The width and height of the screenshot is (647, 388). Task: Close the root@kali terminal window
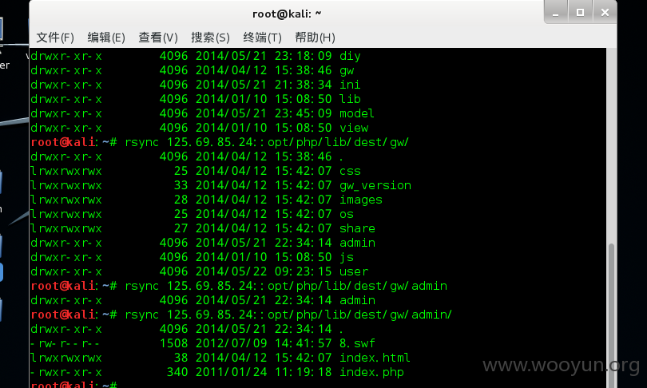[605, 12]
